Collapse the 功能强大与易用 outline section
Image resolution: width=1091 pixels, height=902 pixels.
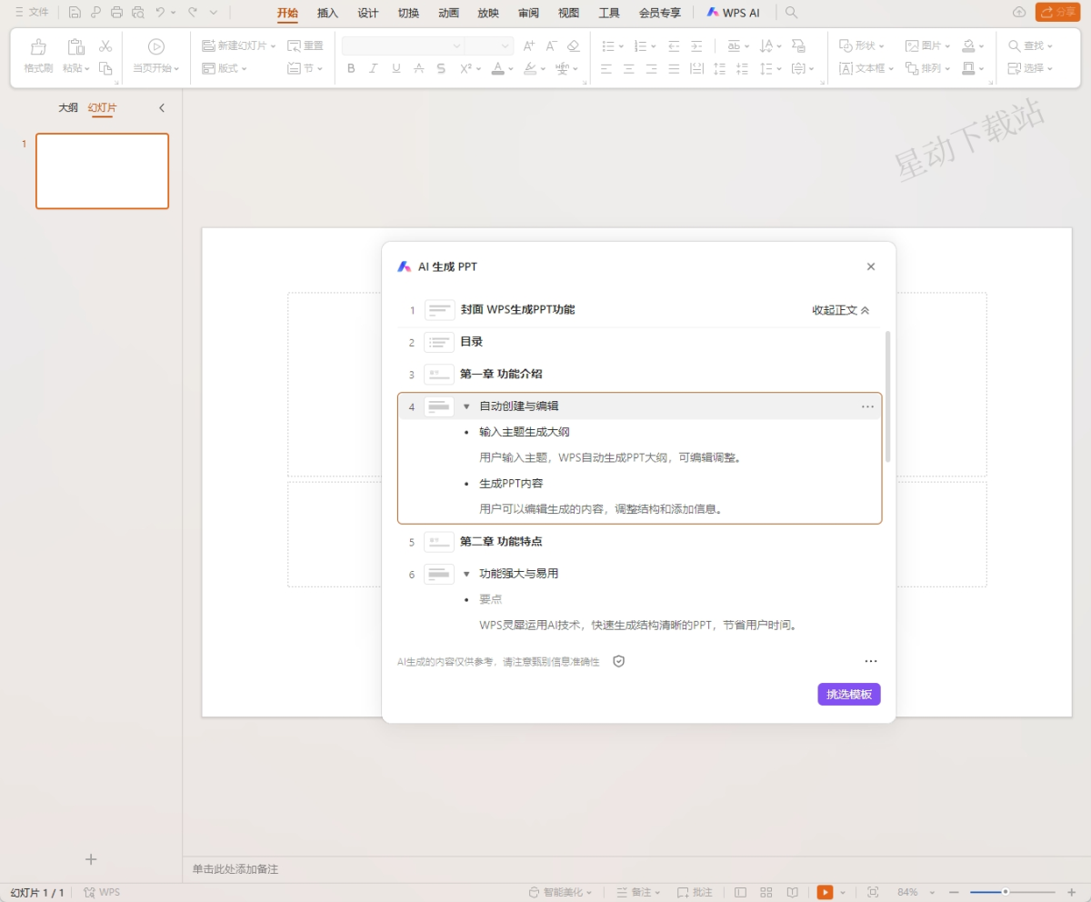click(x=466, y=574)
